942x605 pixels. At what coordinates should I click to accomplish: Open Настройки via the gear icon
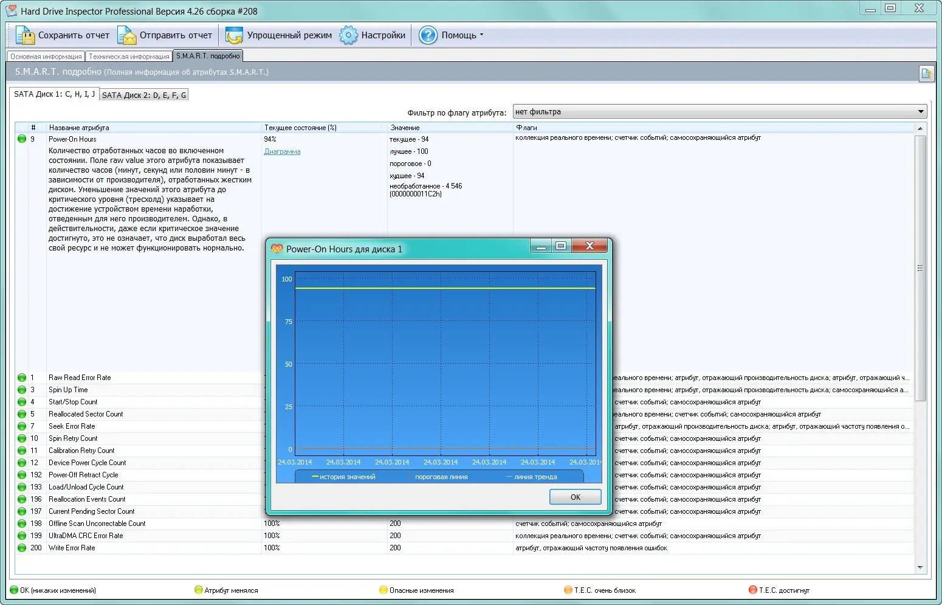(x=348, y=35)
